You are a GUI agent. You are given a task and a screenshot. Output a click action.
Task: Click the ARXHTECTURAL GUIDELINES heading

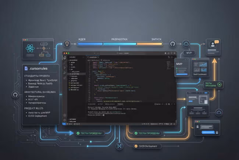coord(40,92)
